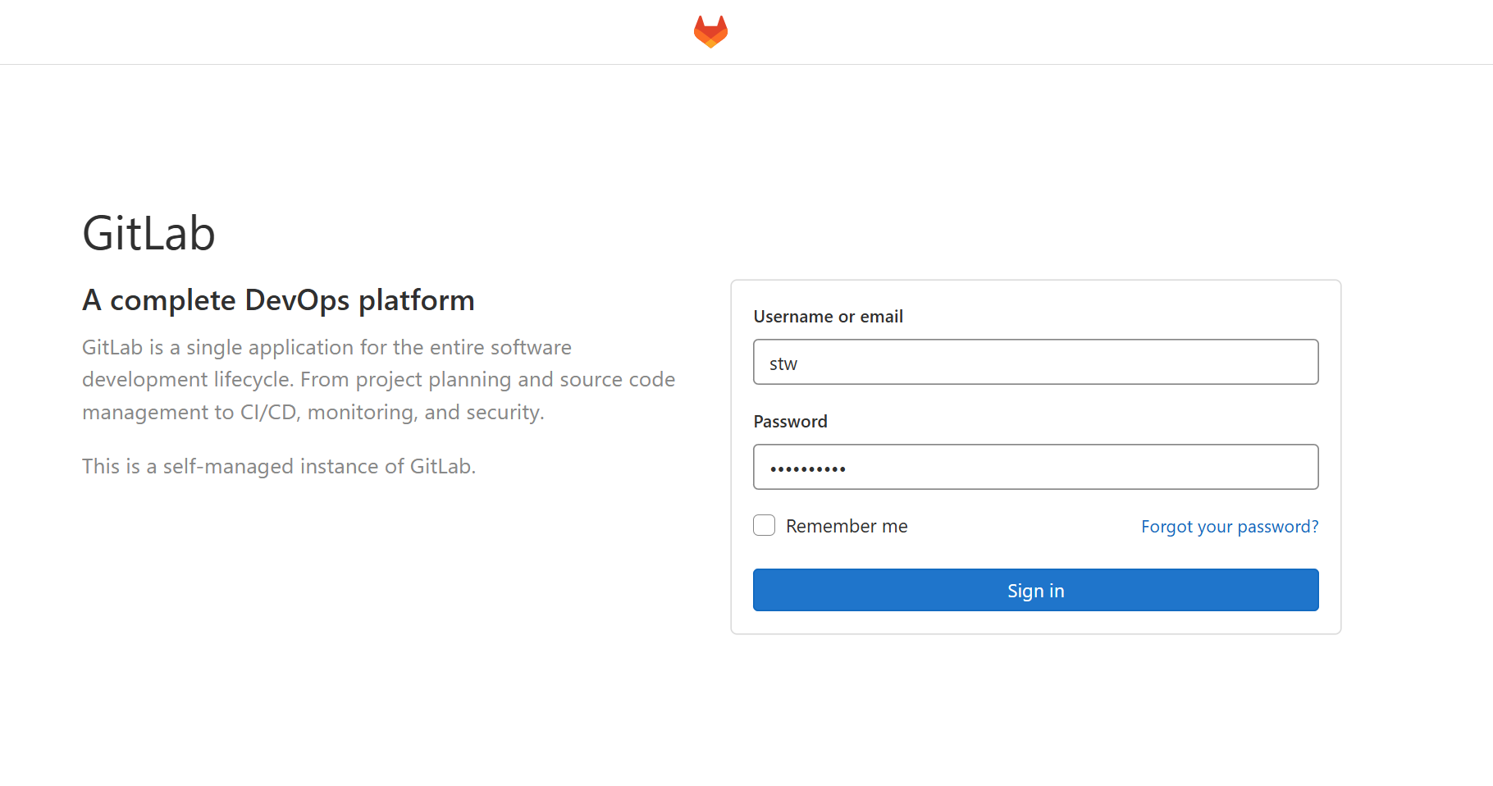1493x786 pixels.
Task: Click the Username or email label
Action: 828,317
